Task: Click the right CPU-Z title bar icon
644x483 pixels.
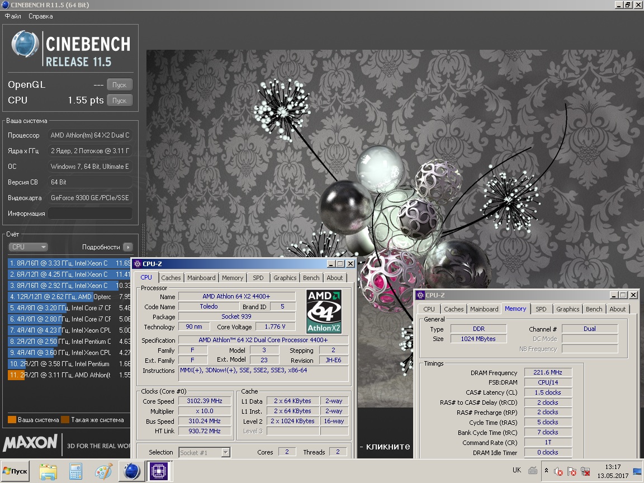Action: click(x=420, y=295)
